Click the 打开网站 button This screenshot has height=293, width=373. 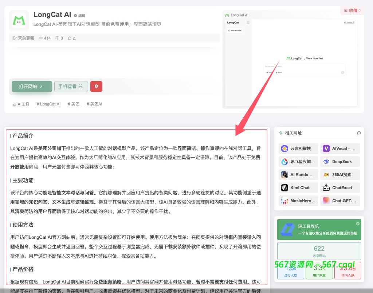tap(32, 86)
